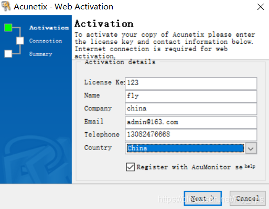
Task: Open the AcuMonitor help link
Action: (250, 166)
